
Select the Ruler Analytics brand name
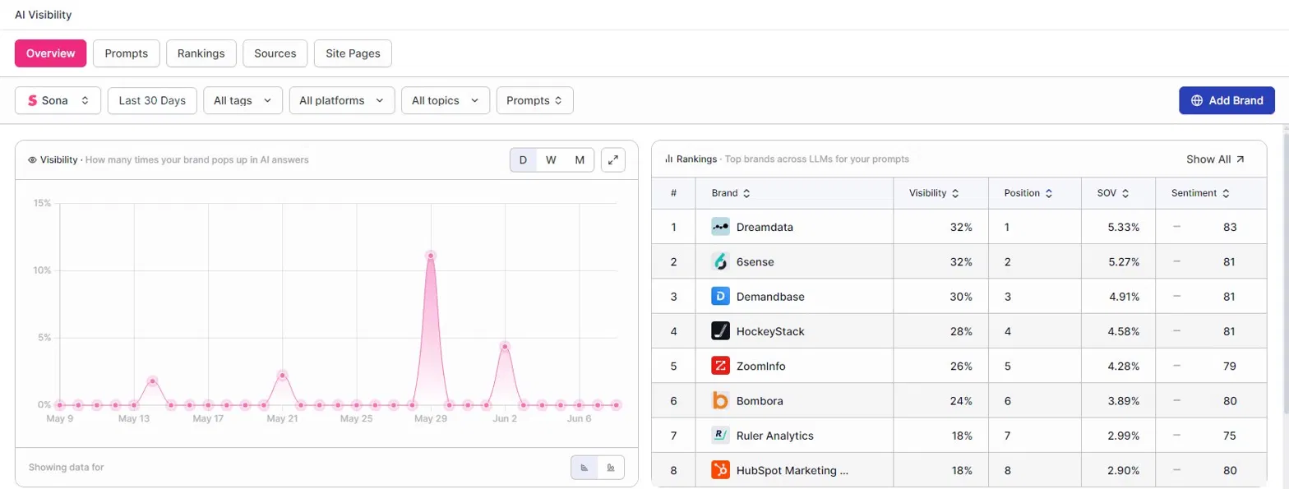[775, 436]
